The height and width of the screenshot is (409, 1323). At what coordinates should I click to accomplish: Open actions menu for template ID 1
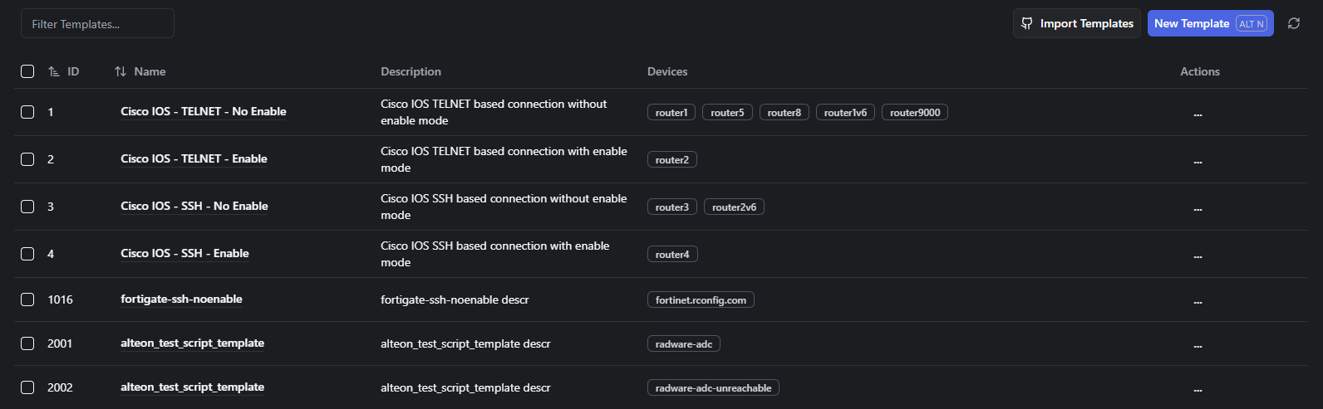pyautogui.click(x=1198, y=114)
